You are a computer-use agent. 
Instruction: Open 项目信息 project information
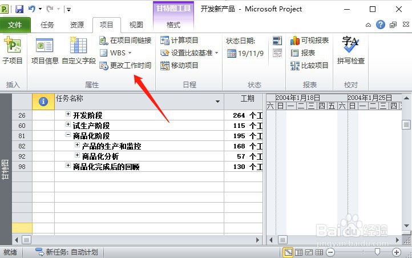click(45, 51)
